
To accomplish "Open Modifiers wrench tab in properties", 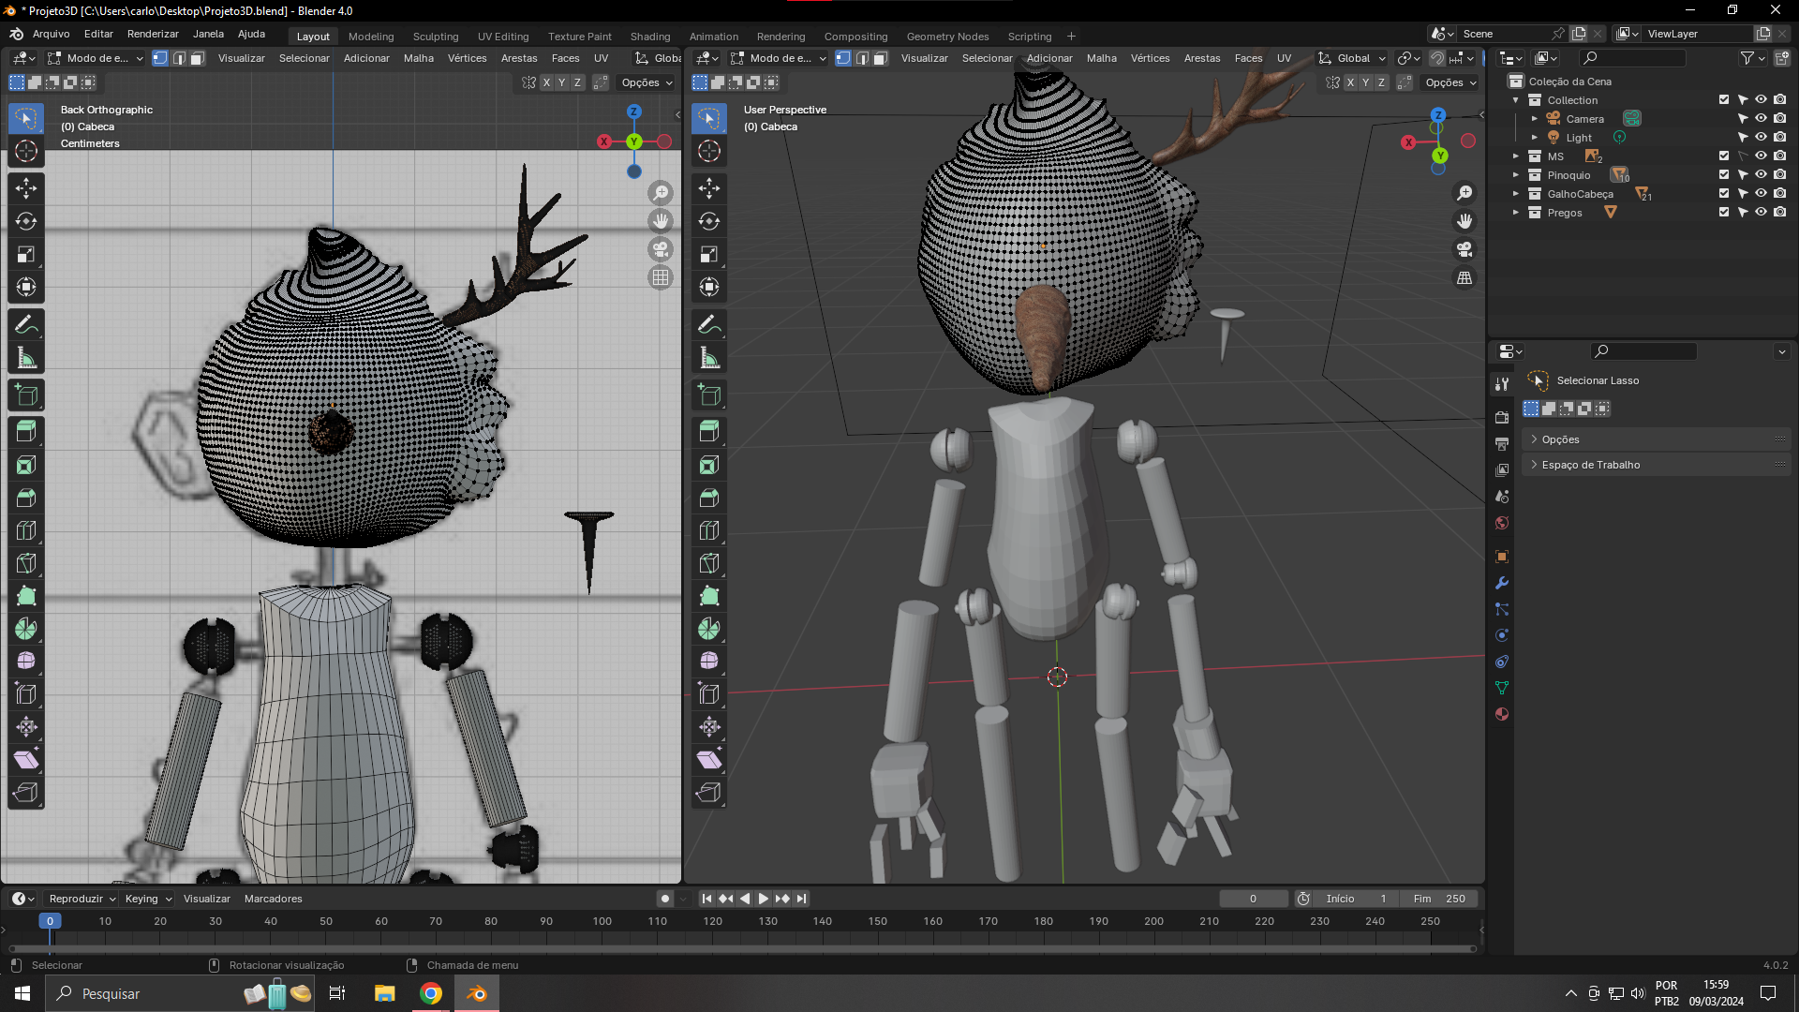I will (1502, 583).
